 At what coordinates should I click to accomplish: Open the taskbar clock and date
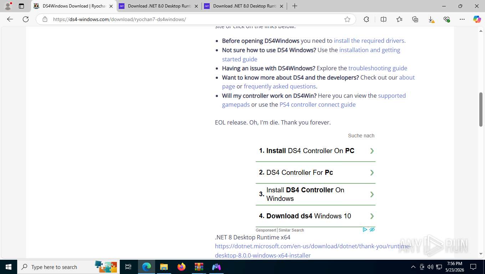point(454,267)
